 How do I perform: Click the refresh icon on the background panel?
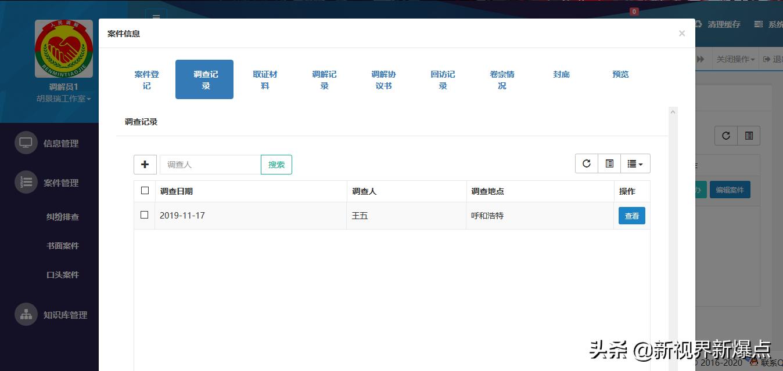coord(725,136)
